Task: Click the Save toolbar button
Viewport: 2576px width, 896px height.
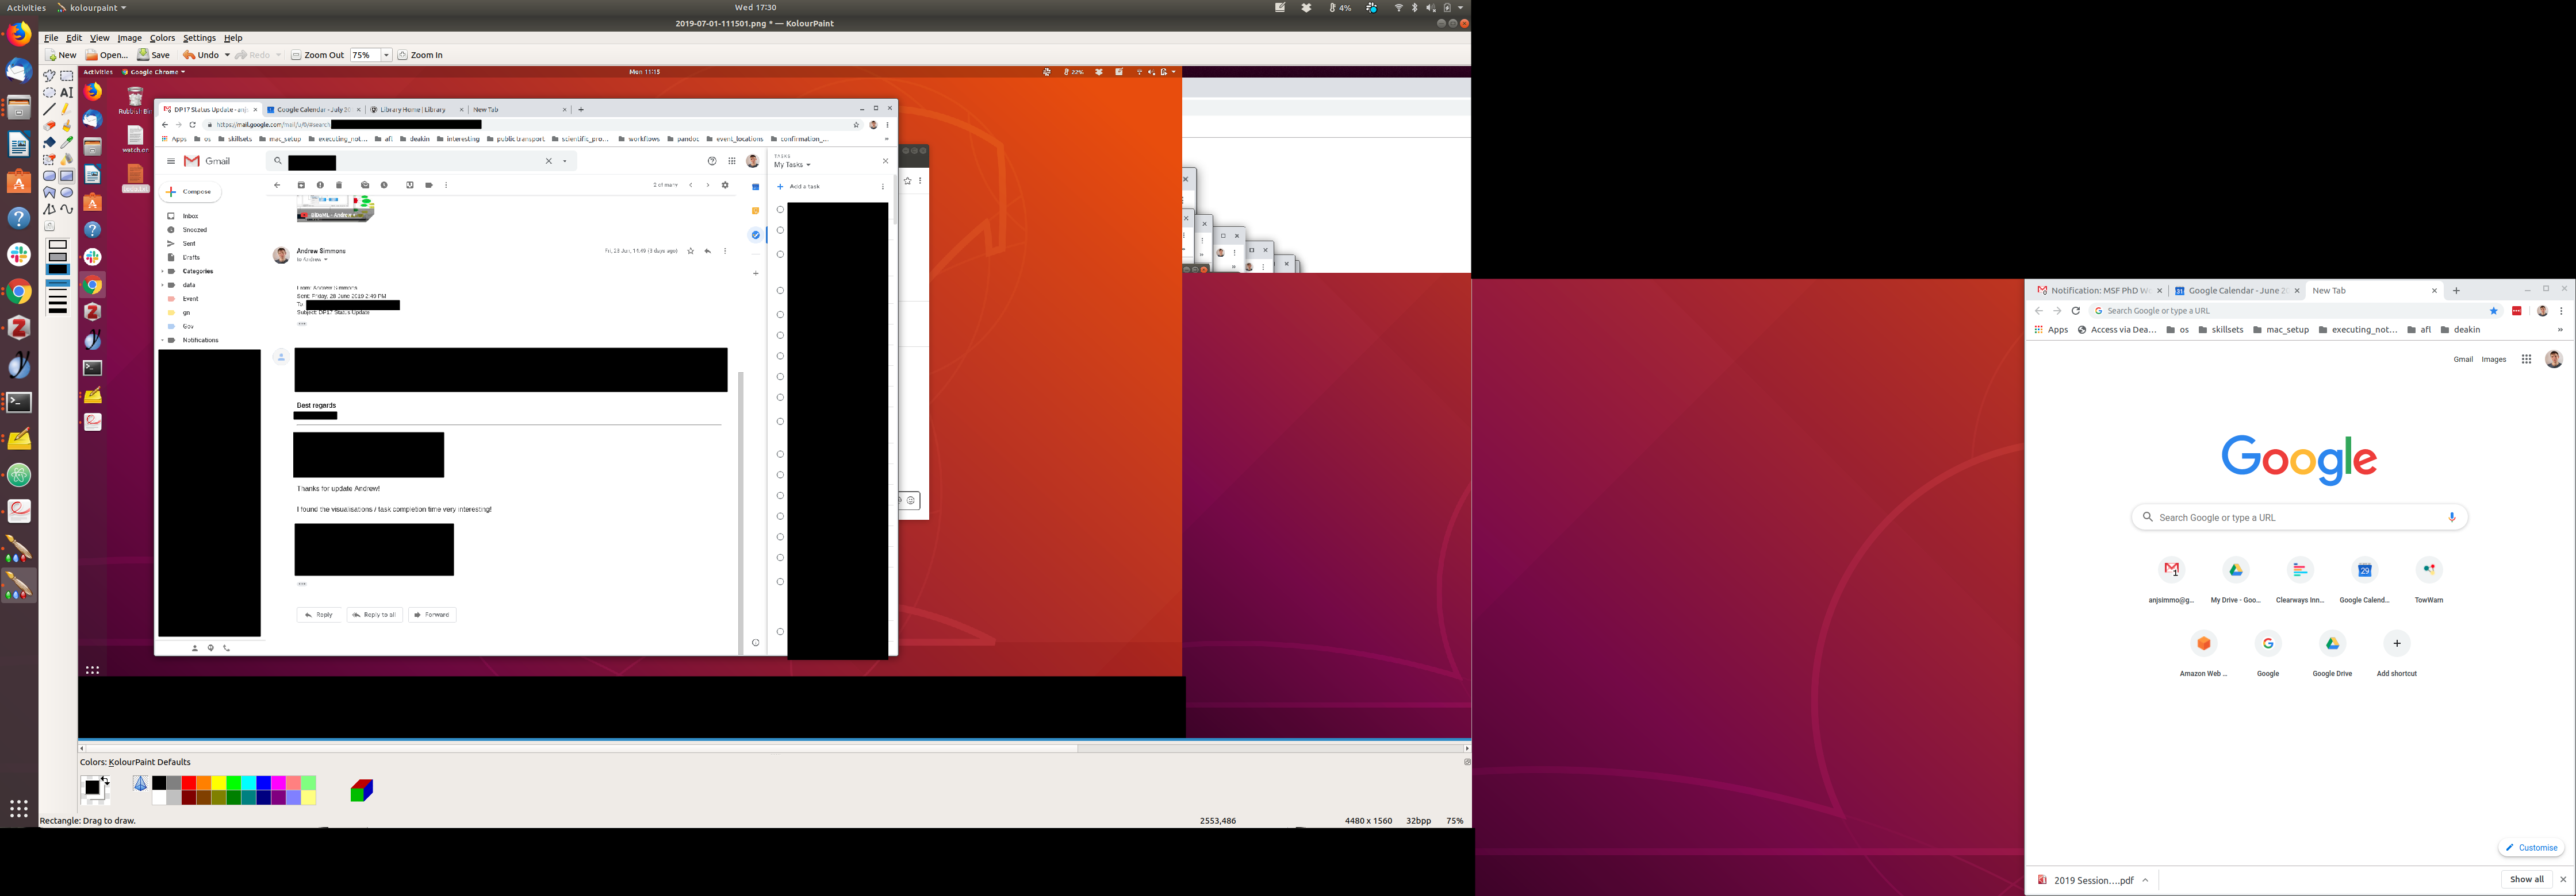Action: [x=154, y=55]
